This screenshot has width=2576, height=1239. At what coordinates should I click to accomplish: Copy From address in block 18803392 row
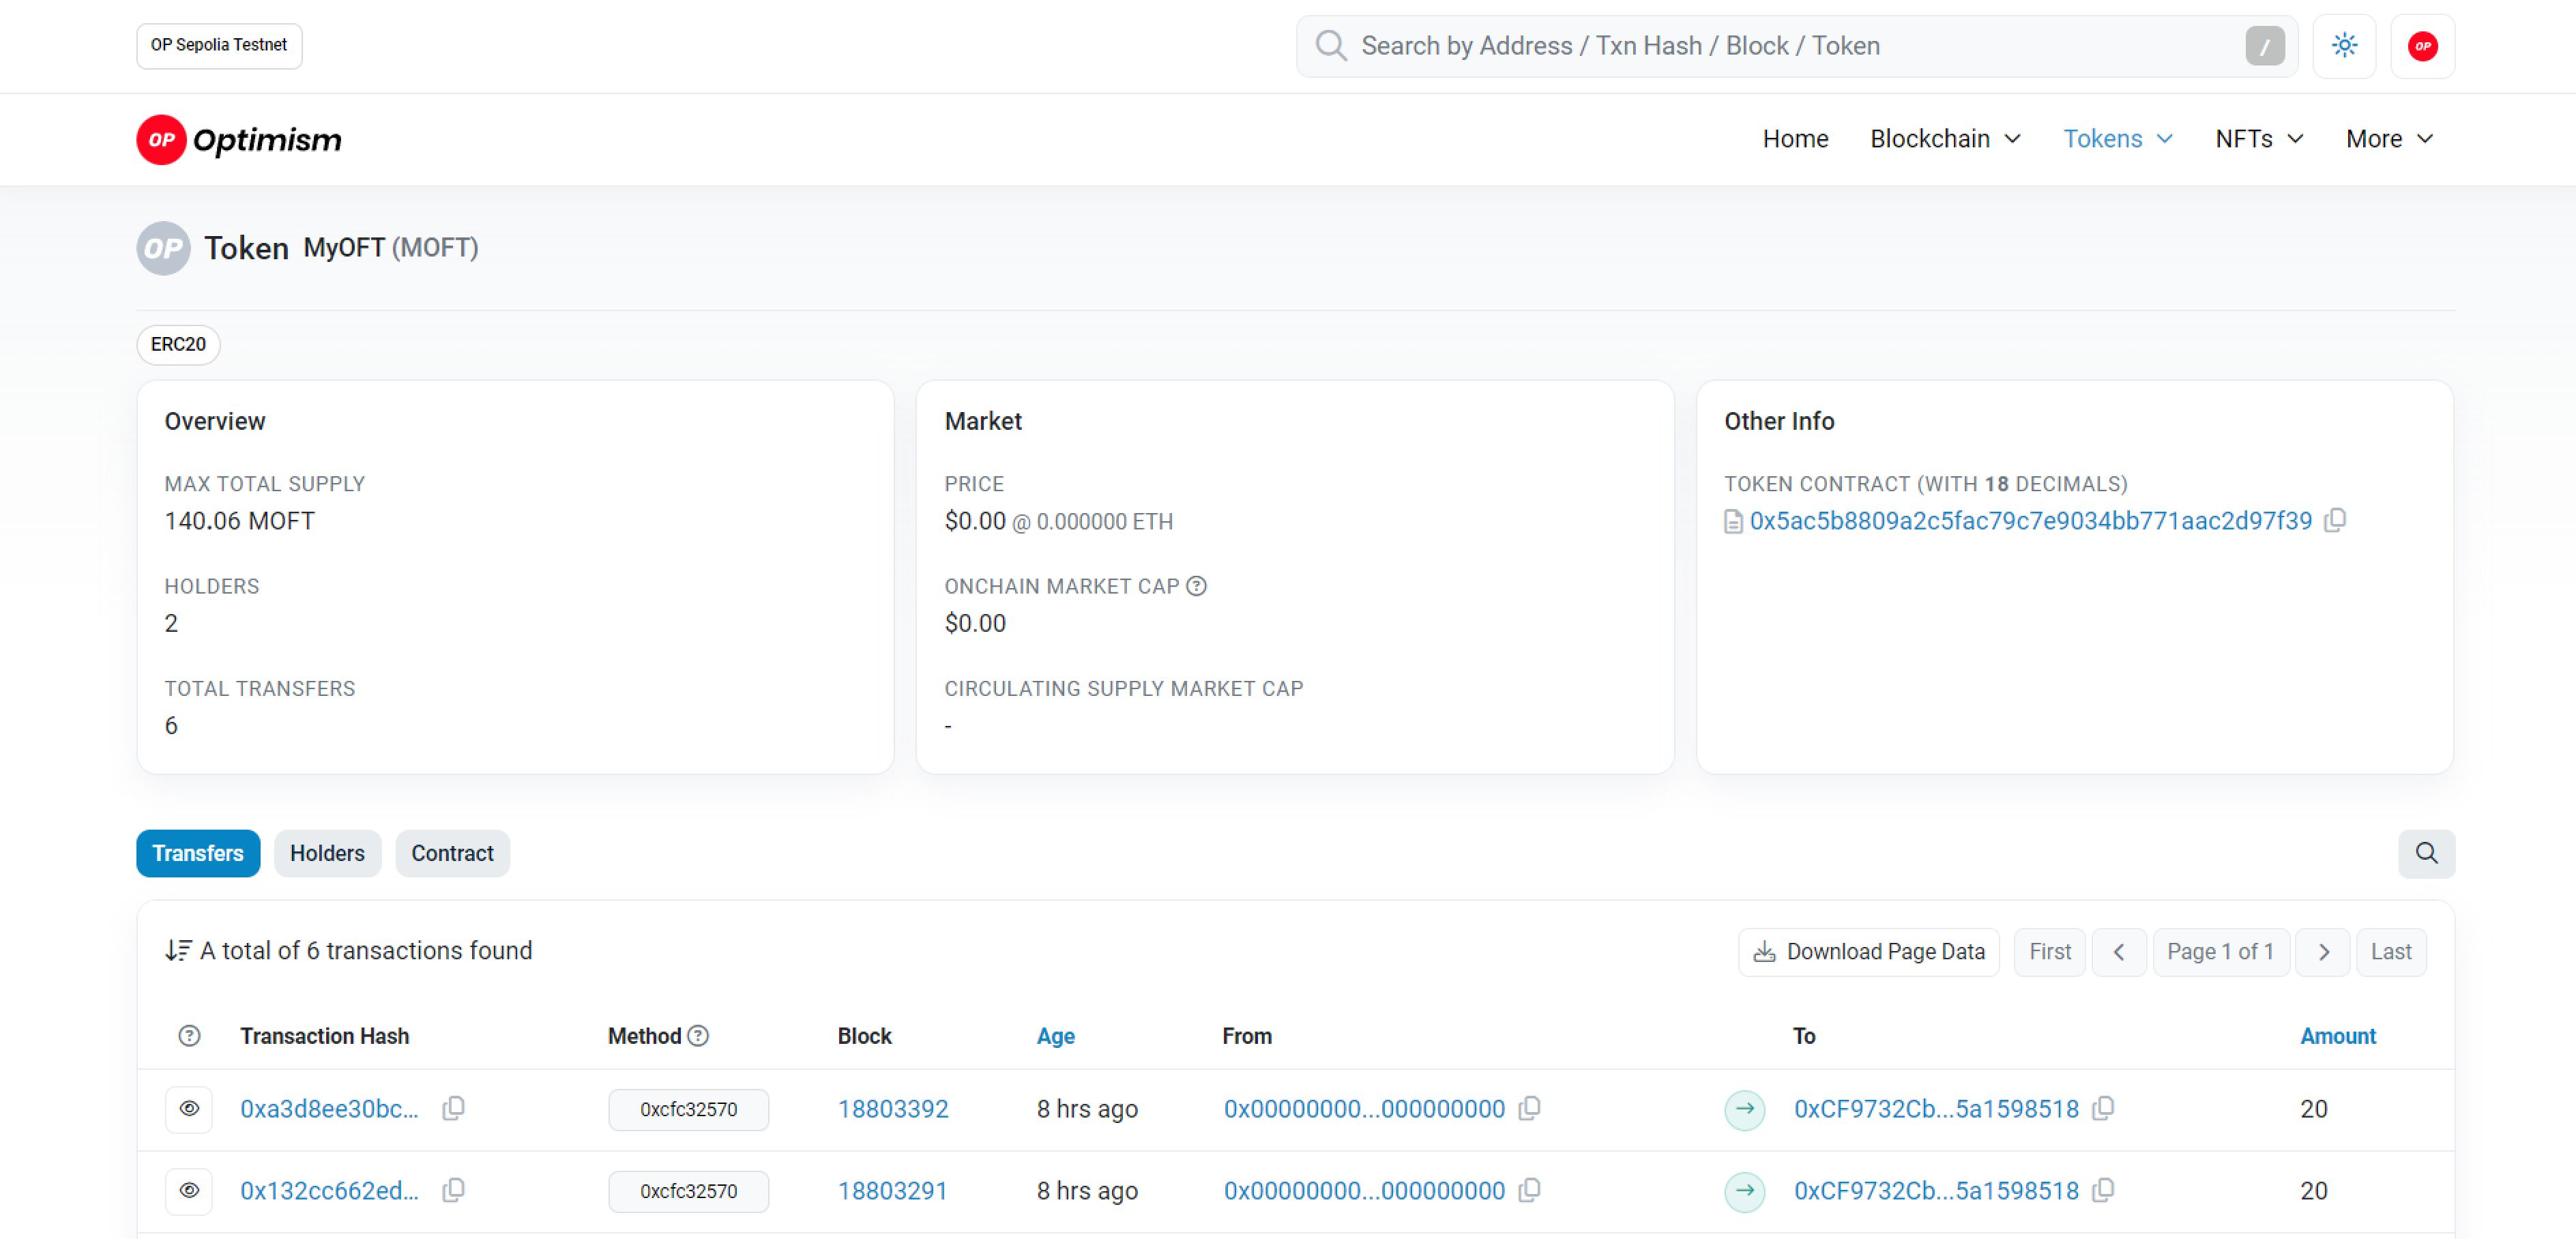(1529, 1108)
